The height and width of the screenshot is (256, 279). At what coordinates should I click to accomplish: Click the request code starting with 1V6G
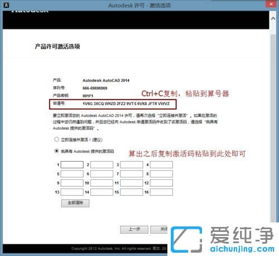126,103
